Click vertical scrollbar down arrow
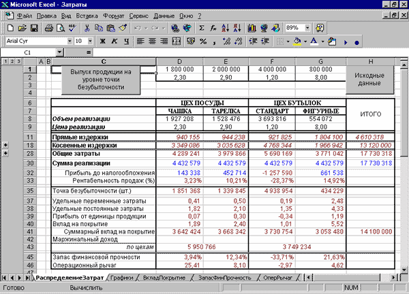Screen dimensions: 409x294 [404, 270]
